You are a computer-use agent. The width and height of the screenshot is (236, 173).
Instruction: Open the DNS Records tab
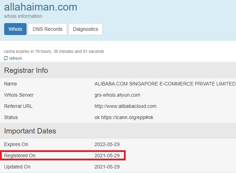click(x=47, y=29)
